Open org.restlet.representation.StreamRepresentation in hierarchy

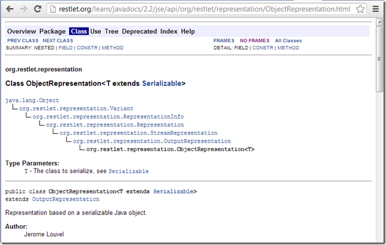pyautogui.click(x=138, y=132)
